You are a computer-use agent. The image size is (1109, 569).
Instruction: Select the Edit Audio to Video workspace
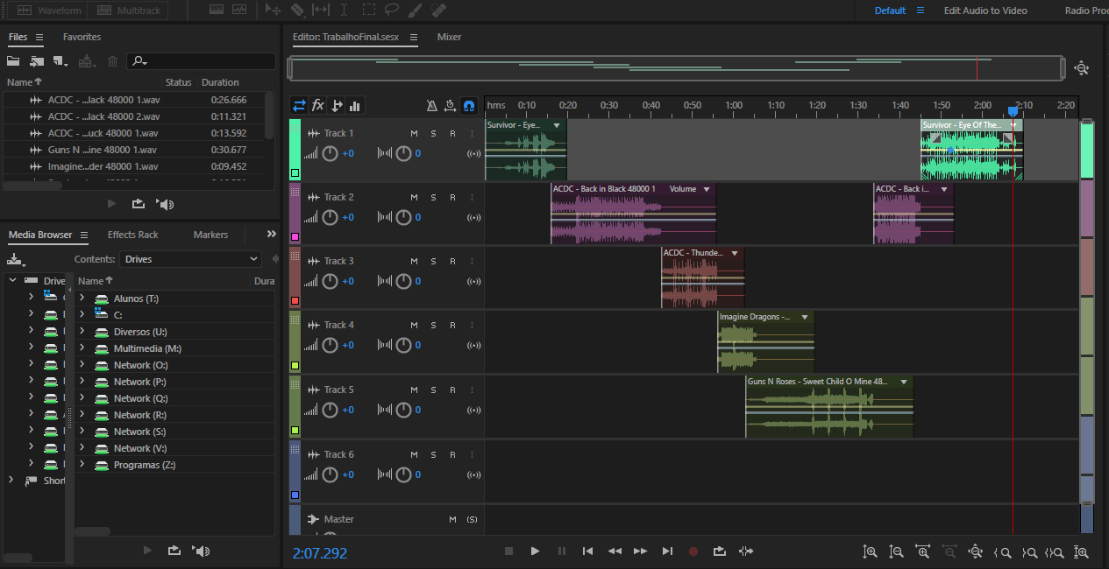[985, 11]
